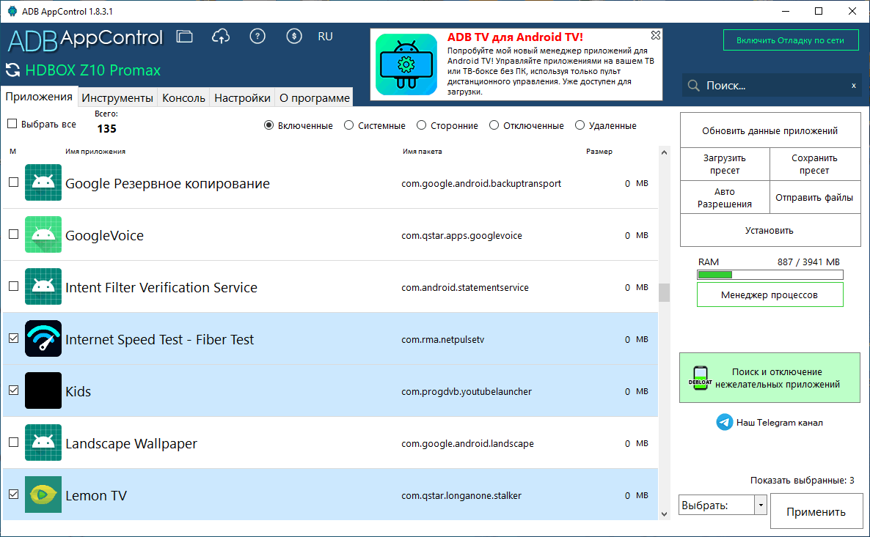Open the Telegram channel link
This screenshot has height=537, width=870.
point(770,422)
